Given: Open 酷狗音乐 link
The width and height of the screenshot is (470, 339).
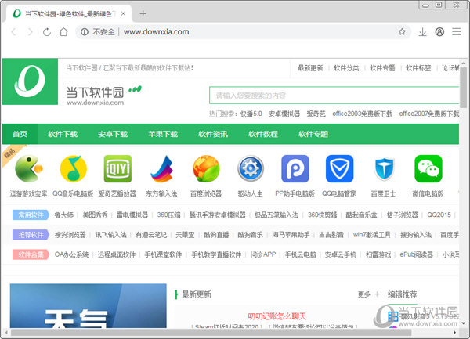Looking at the screenshot, I should pos(250,235).
